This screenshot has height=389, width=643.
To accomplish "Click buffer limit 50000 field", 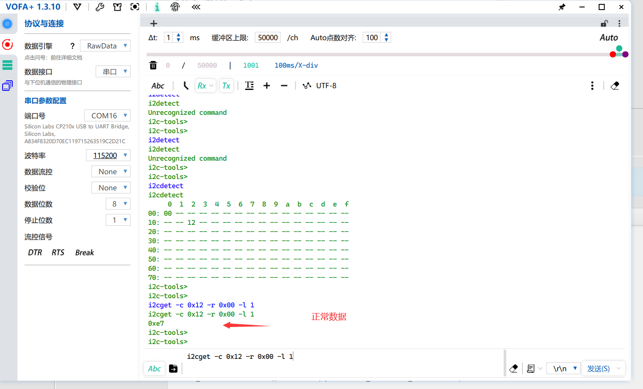I will (x=267, y=38).
